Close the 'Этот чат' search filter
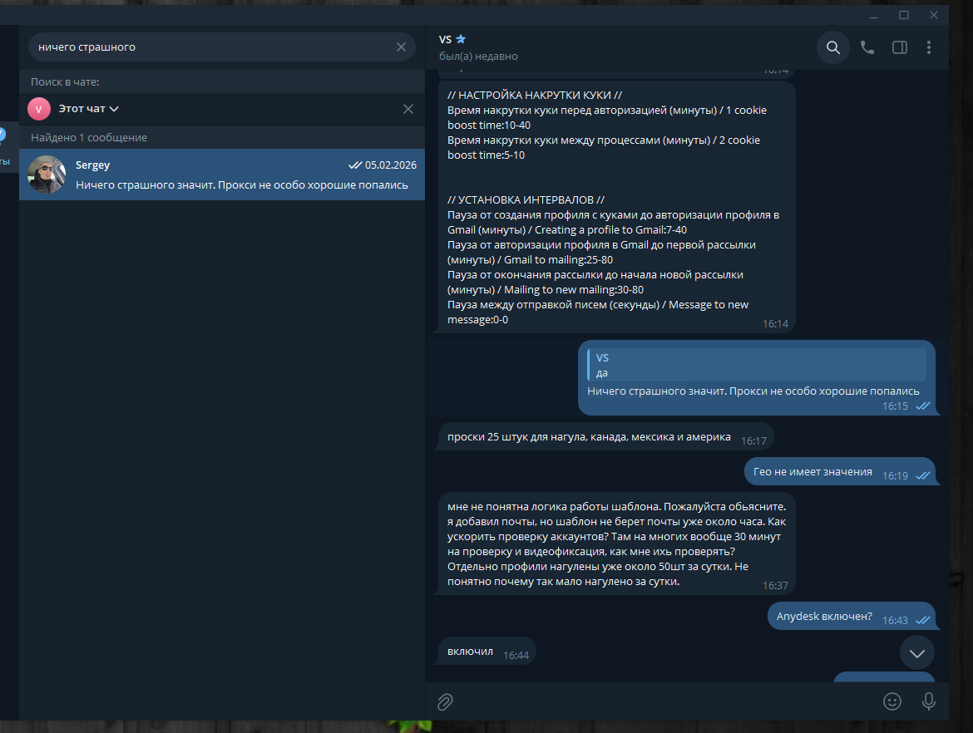Viewport: 973px width, 733px height. coord(407,109)
